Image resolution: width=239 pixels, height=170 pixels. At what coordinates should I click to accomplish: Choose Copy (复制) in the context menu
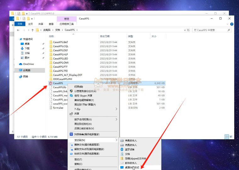78,164
